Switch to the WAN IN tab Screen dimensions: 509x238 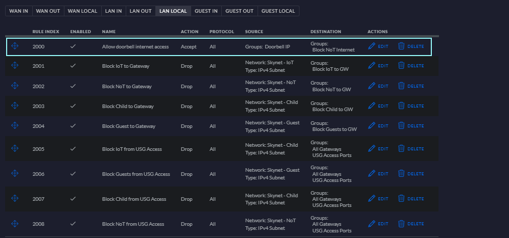tap(19, 11)
